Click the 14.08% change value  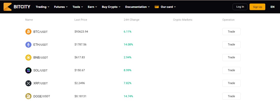coord(128,44)
